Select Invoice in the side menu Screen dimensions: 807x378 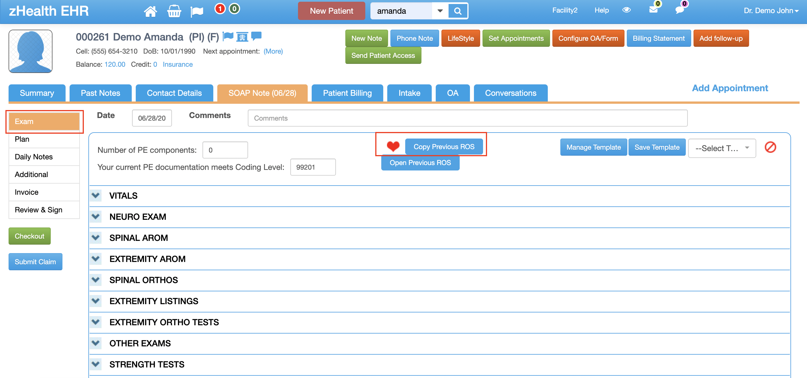[x=44, y=192]
